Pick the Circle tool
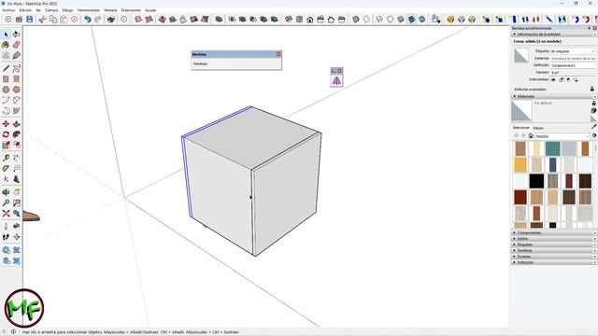The height and width of the screenshot is (336, 598). click(6, 90)
